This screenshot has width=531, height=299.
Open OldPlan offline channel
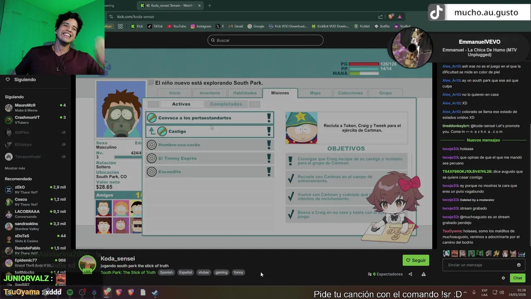point(35,132)
